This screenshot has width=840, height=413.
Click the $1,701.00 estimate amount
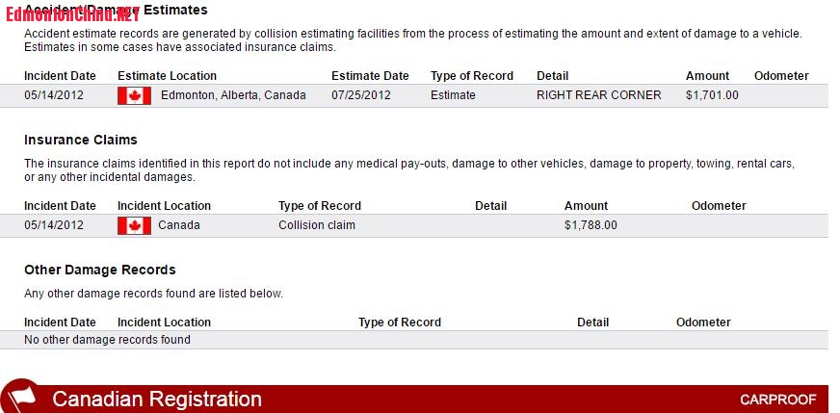(x=712, y=95)
